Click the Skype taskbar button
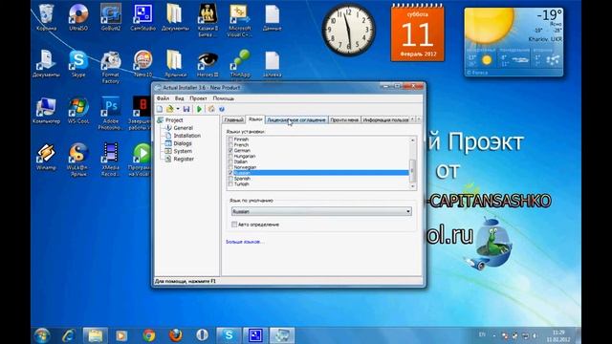 coord(229,335)
